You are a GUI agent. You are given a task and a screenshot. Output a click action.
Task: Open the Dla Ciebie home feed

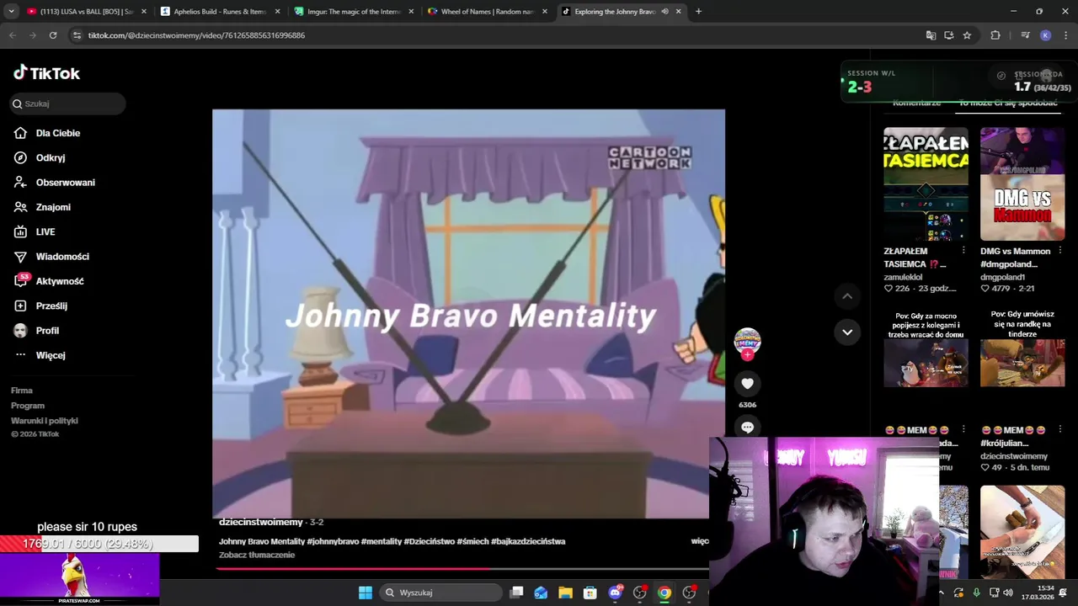pyautogui.click(x=58, y=133)
